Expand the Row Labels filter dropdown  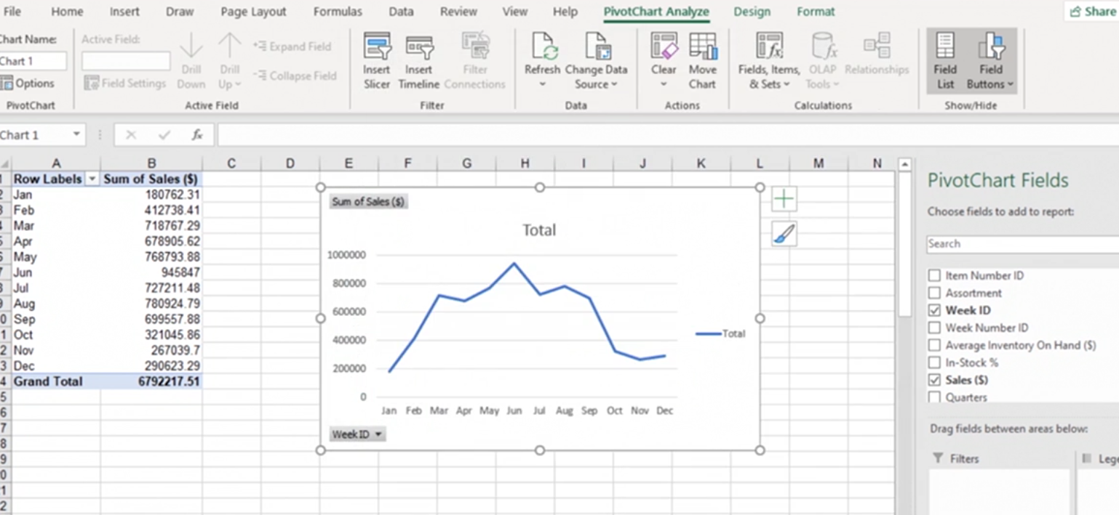tap(92, 179)
